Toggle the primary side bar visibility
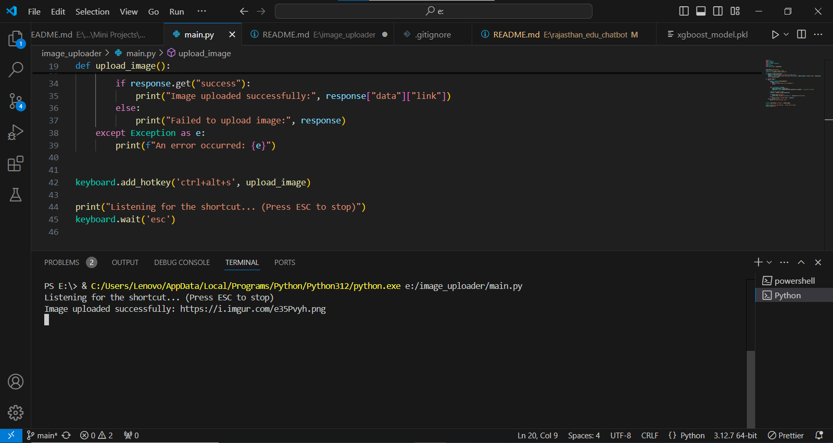Viewport: 833px width, 443px height. 684,11
